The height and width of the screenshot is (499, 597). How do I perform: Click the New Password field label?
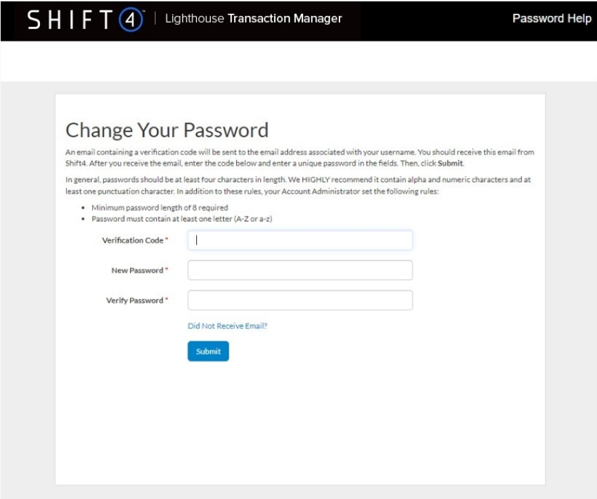pos(137,270)
